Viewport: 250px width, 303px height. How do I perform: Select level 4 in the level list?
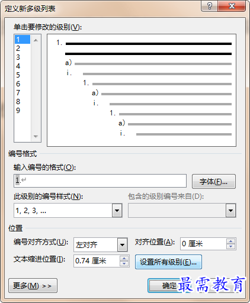point(23,66)
